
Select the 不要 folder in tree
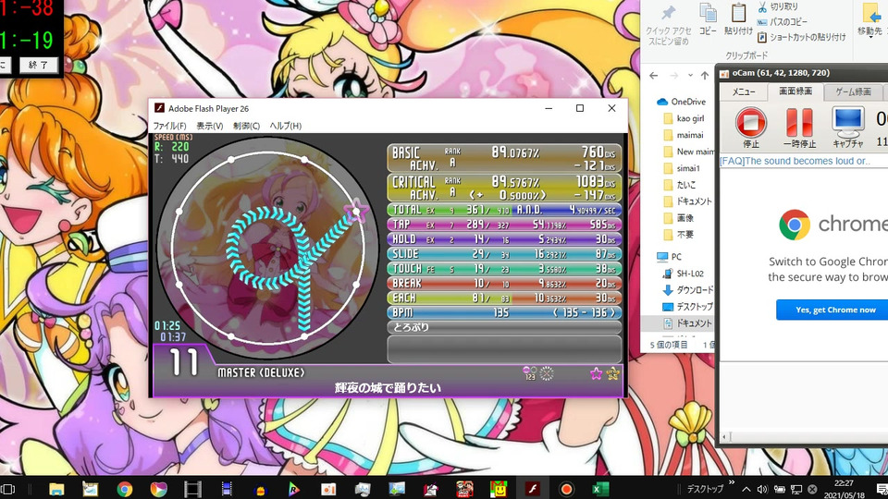pos(678,234)
